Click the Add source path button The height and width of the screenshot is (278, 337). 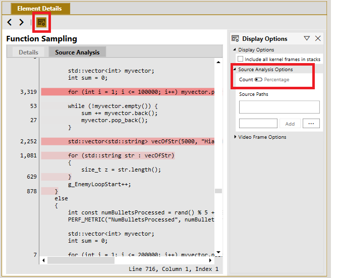pos(290,124)
